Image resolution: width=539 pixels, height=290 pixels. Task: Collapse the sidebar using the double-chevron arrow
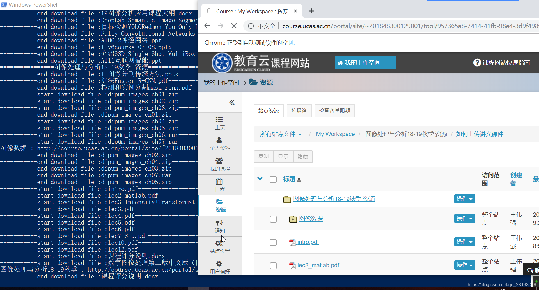coord(232,102)
